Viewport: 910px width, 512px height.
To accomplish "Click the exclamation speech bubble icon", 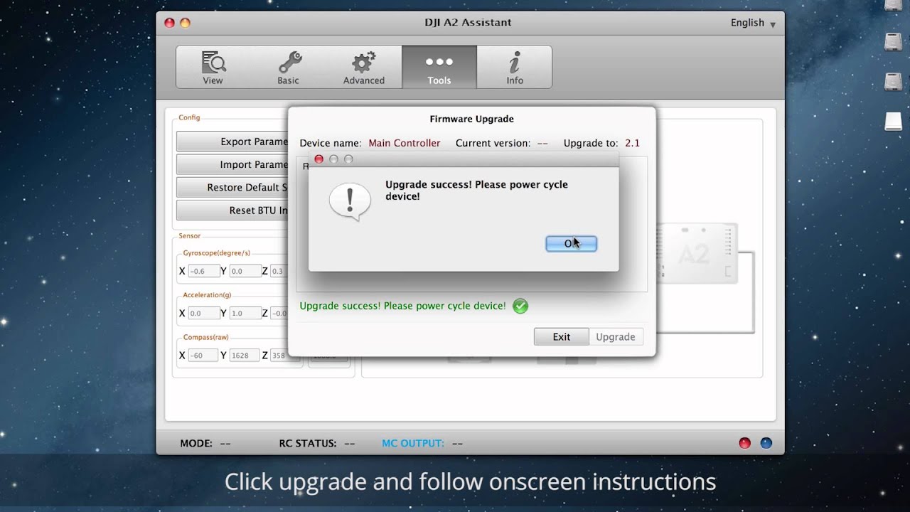I will [x=350, y=201].
